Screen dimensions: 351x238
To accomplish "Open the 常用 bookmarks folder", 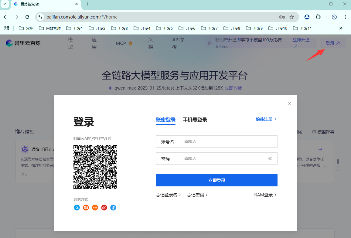I will (26, 28).
